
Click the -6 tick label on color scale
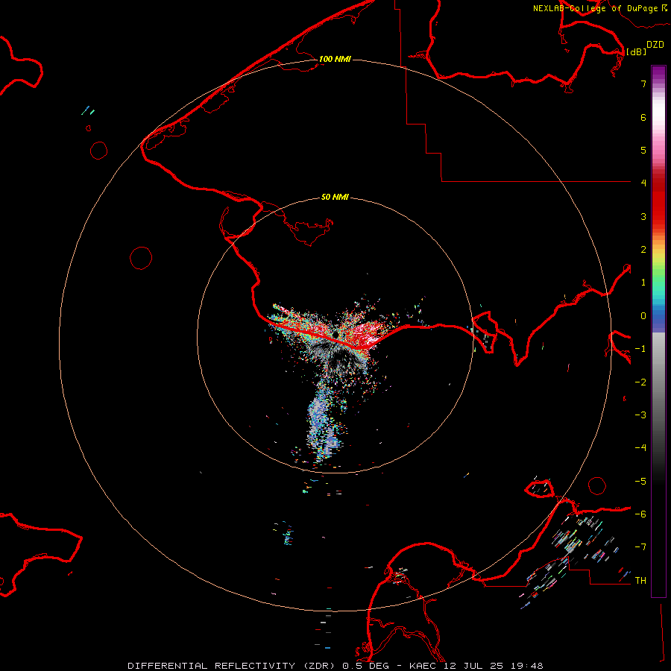point(640,514)
